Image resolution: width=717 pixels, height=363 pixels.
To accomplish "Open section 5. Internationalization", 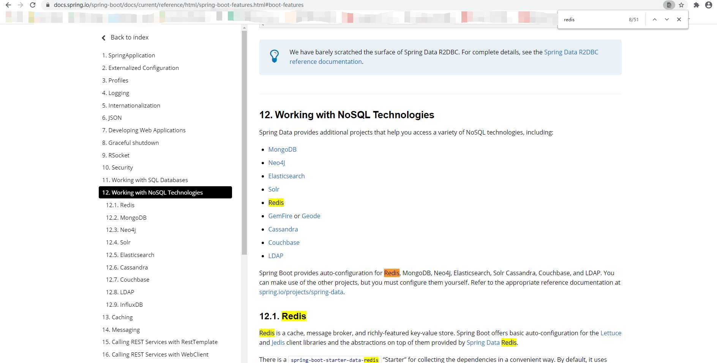I will [x=131, y=106].
